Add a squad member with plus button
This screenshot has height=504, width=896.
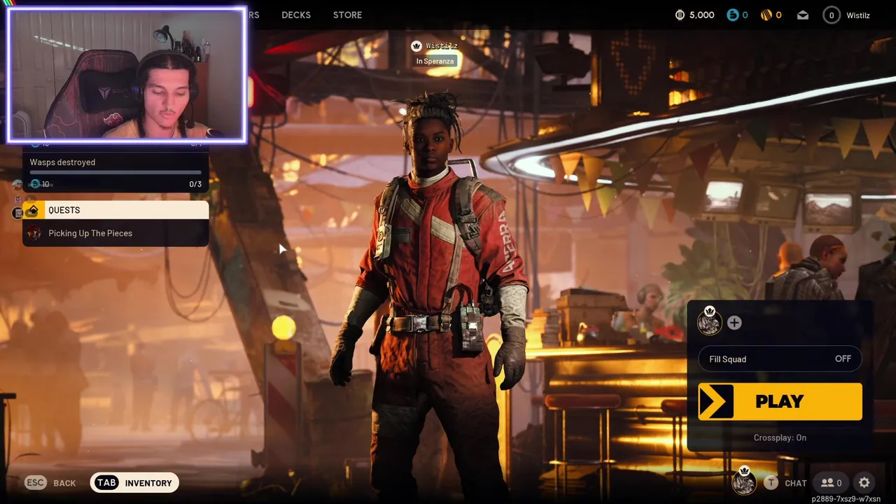[x=734, y=323]
